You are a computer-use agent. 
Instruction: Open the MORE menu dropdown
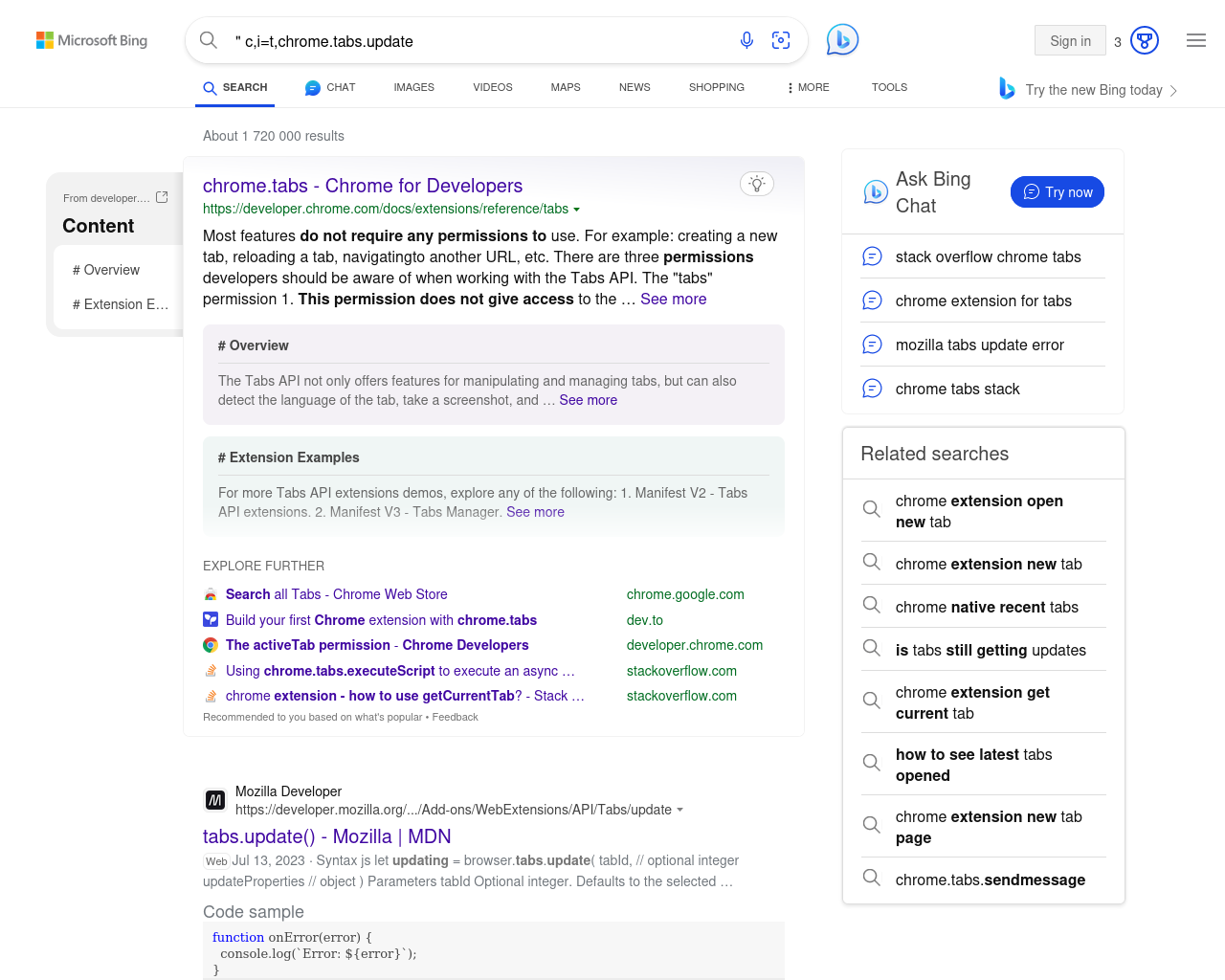click(x=808, y=87)
